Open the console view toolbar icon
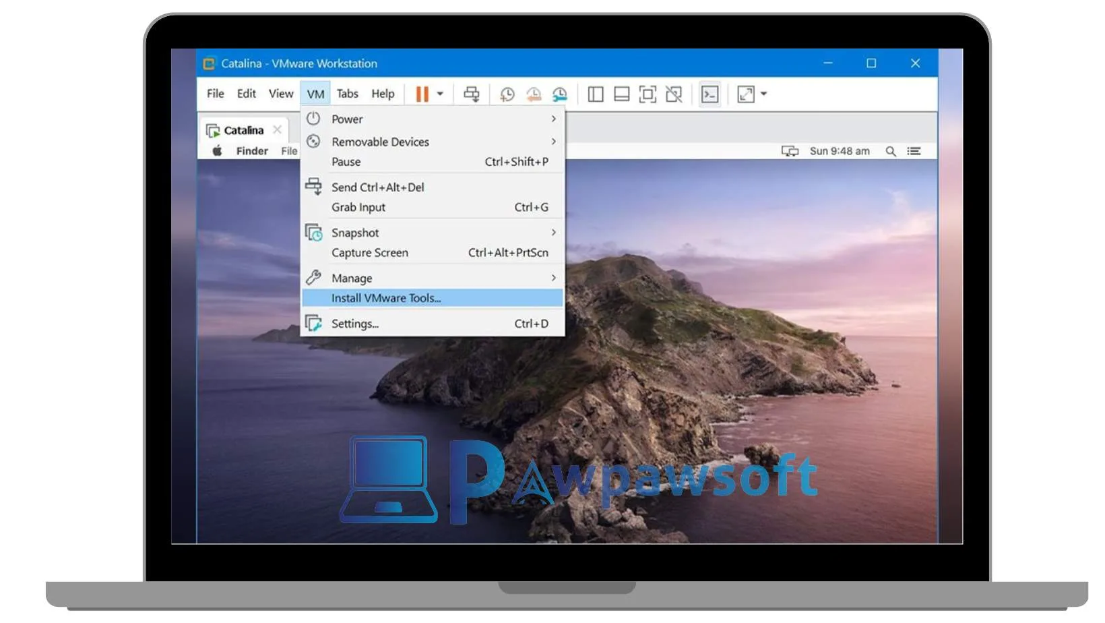1105x623 pixels. pos(710,94)
